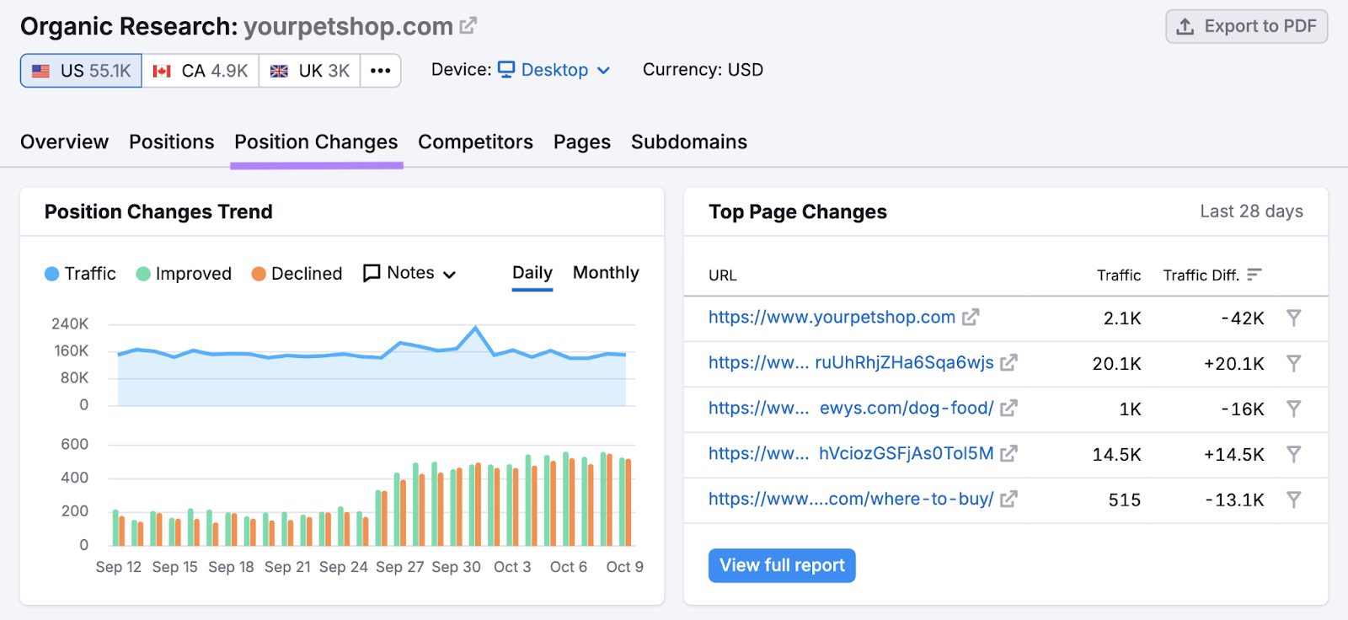Open more country databases ellipsis
Viewport: 1348px width, 620px height.
[381, 71]
